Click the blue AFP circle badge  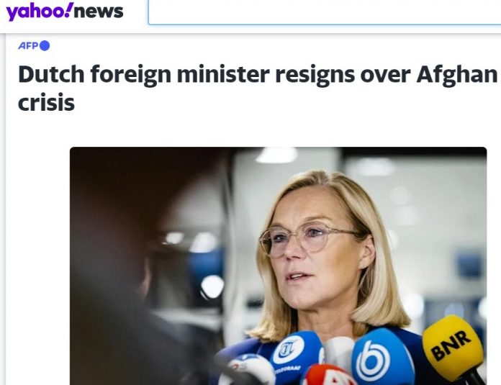click(x=45, y=45)
